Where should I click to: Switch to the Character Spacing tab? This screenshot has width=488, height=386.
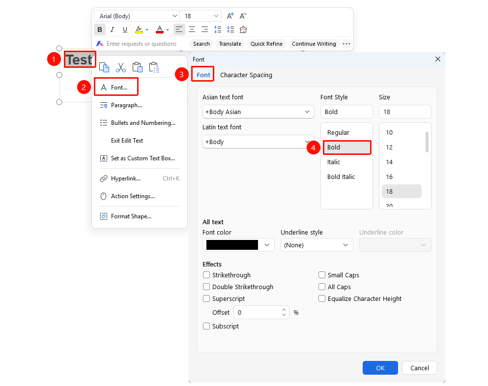coord(246,75)
